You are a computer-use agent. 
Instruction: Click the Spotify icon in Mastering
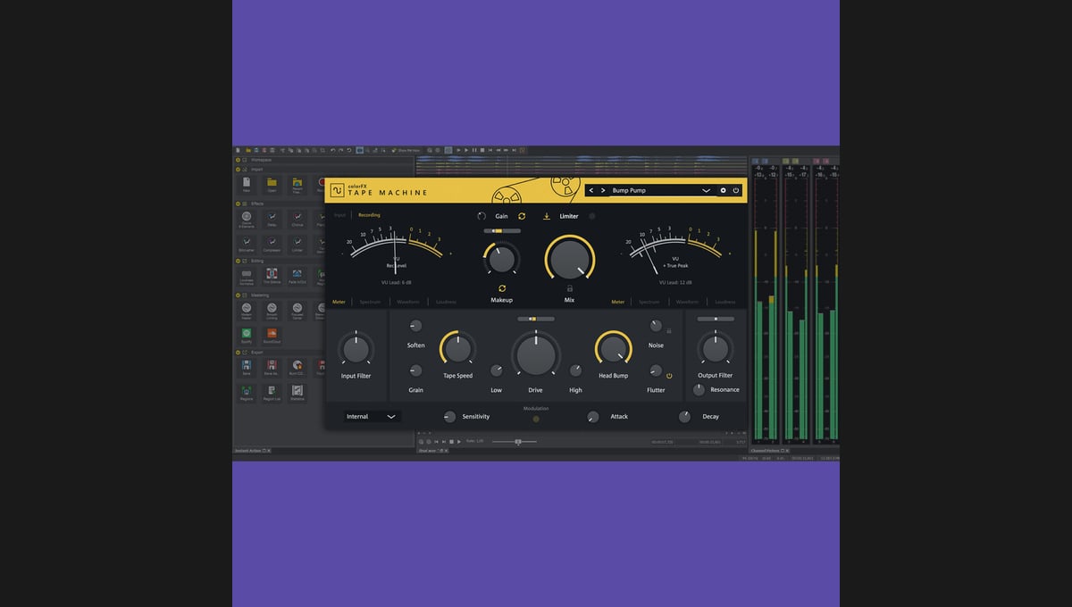tap(247, 334)
